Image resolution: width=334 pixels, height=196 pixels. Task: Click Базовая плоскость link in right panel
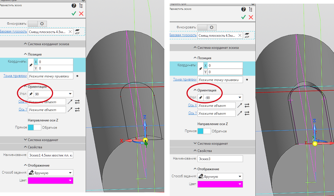(x=183, y=35)
